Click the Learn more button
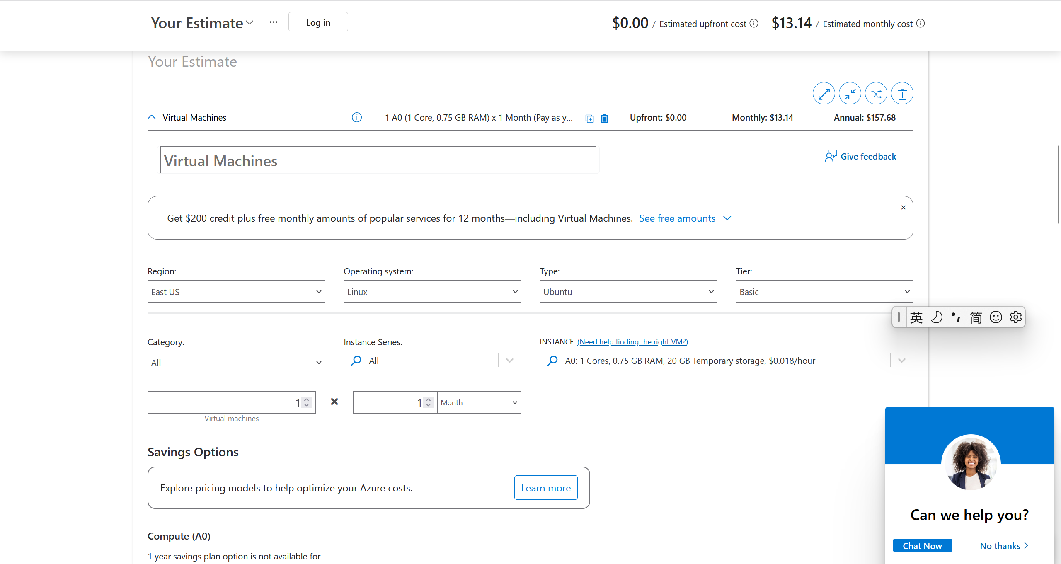1061x564 pixels. pyautogui.click(x=546, y=488)
